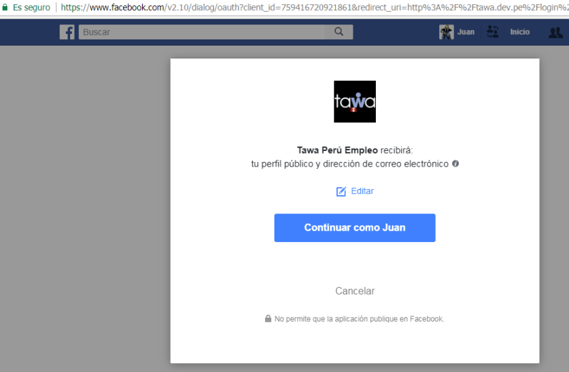
Task: Go to Inicio in the header
Action: pos(519,32)
